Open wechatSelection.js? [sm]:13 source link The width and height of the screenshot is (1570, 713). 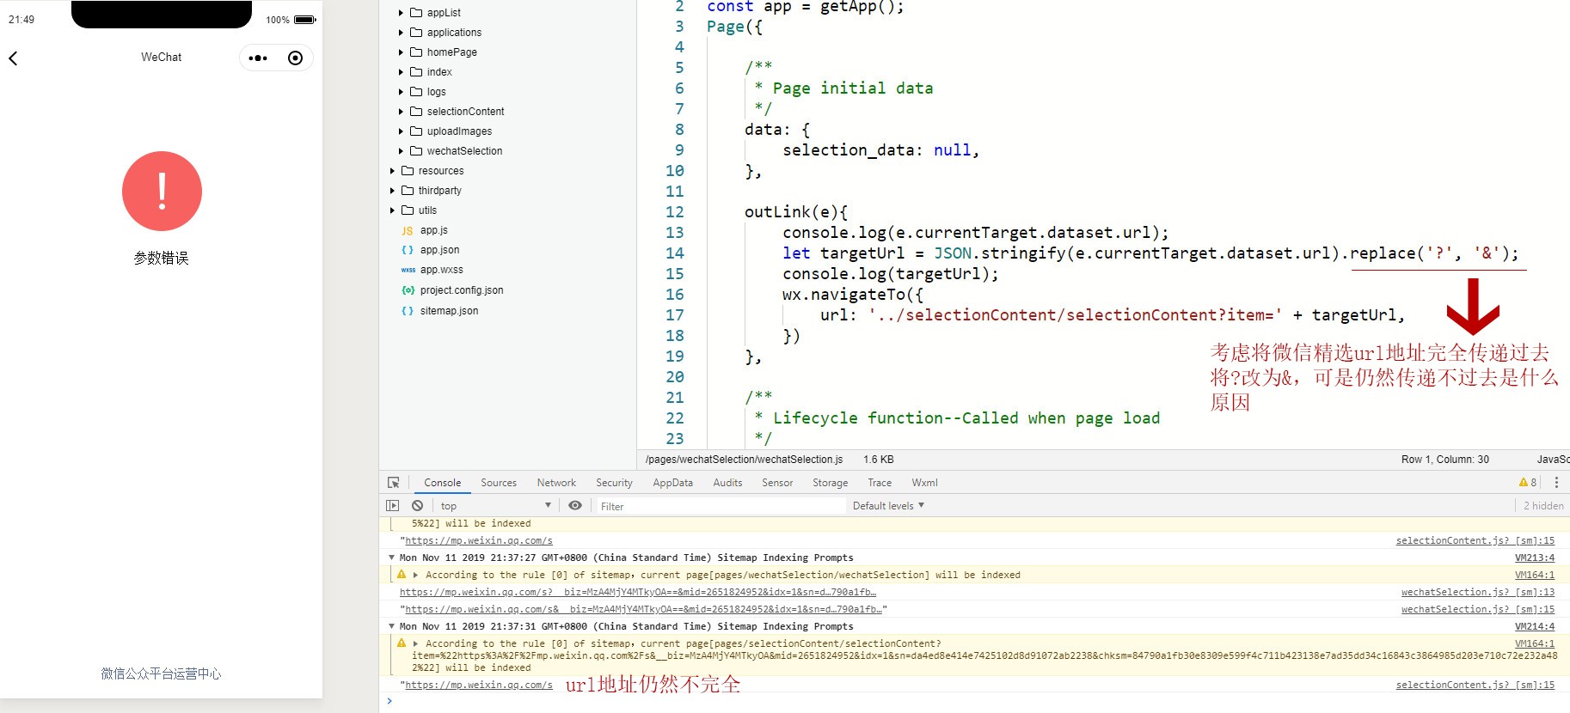pyautogui.click(x=1478, y=592)
